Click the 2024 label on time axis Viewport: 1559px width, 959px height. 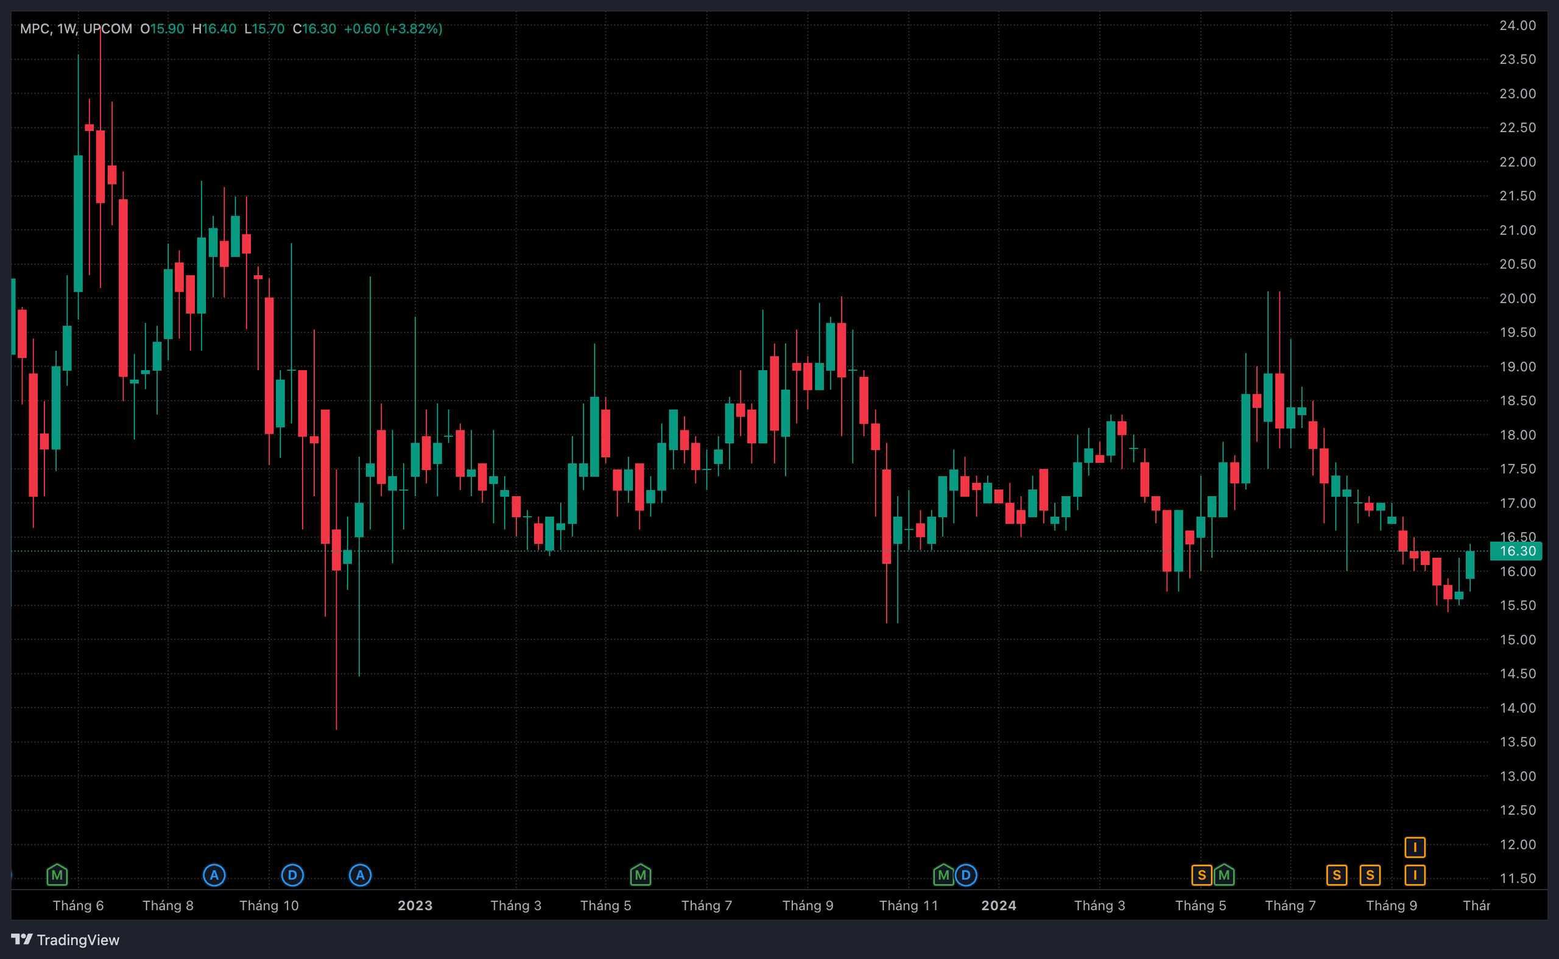999,906
